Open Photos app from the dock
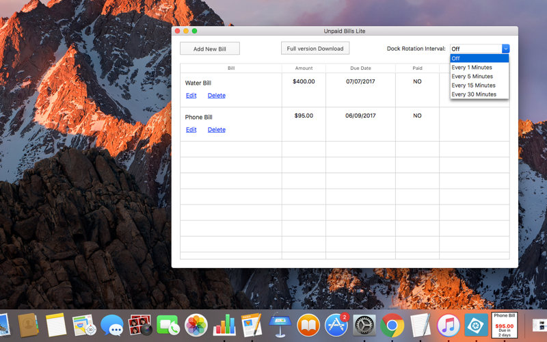The height and width of the screenshot is (342, 547). pyautogui.click(x=196, y=326)
